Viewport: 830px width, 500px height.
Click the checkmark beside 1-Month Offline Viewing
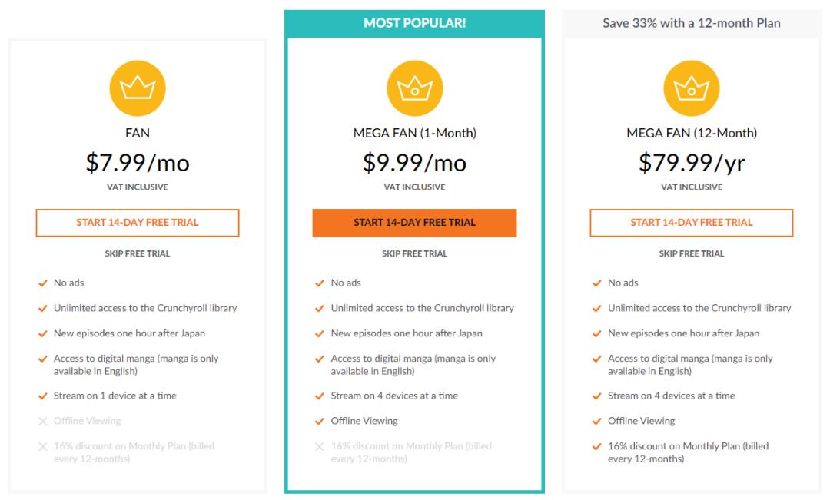[320, 421]
